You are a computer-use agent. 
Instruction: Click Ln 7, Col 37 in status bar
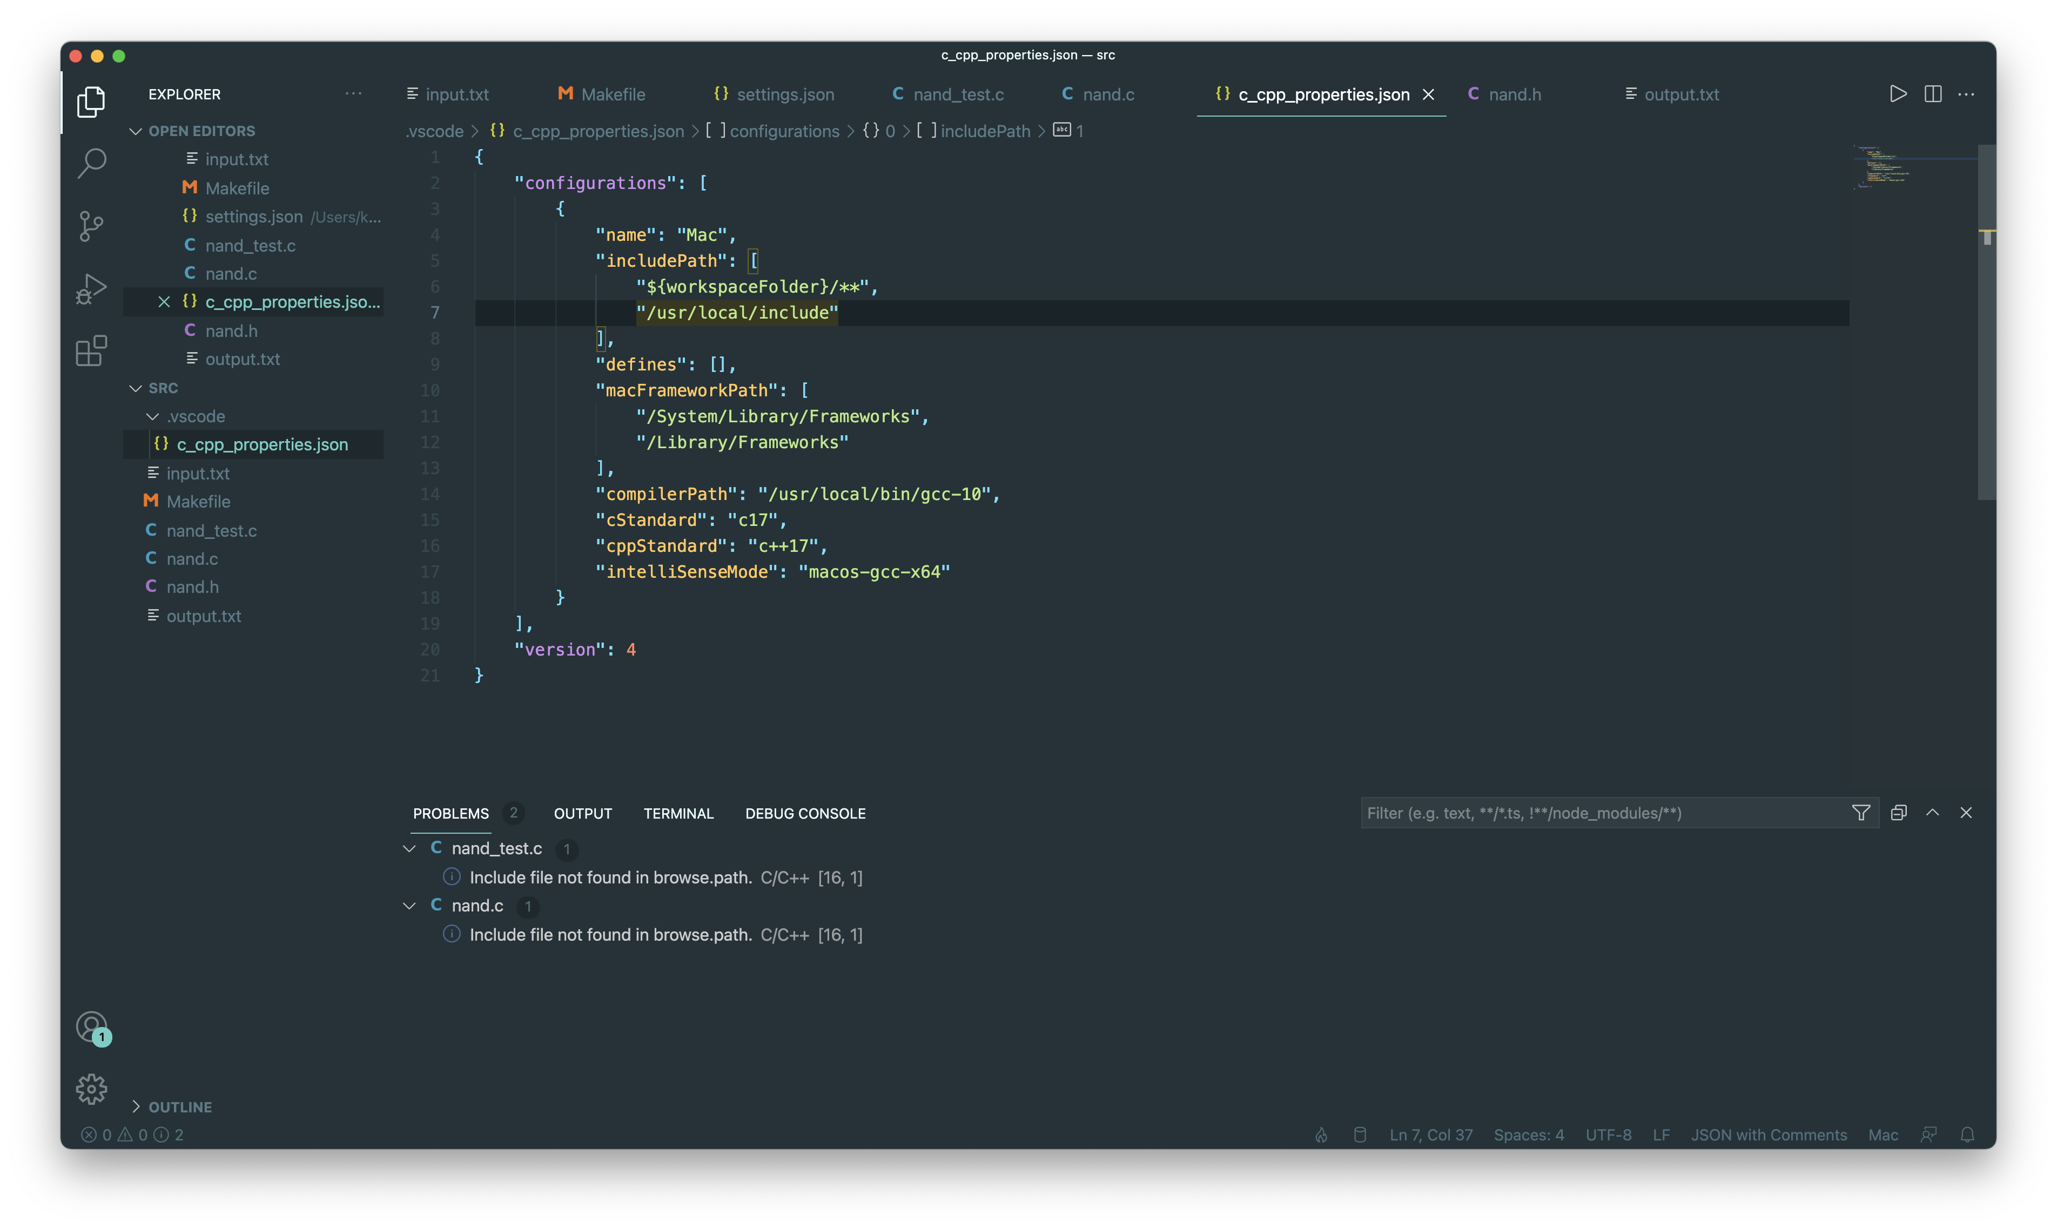[x=1431, y=1135]
